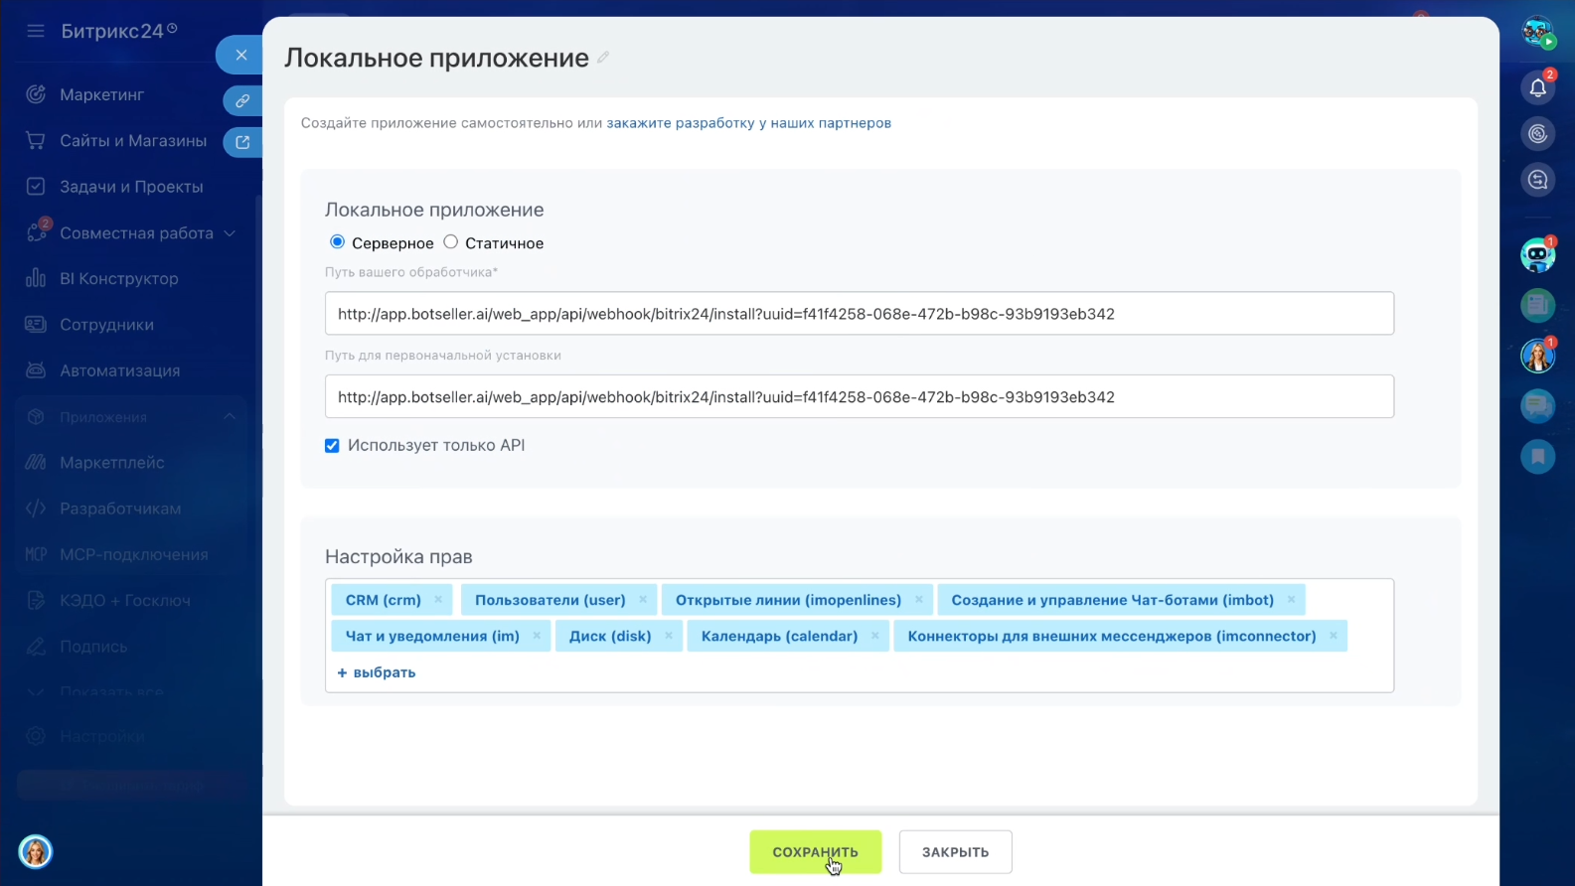
Task: Click the pencil icon to edit app title
Action: coord(603,58)
